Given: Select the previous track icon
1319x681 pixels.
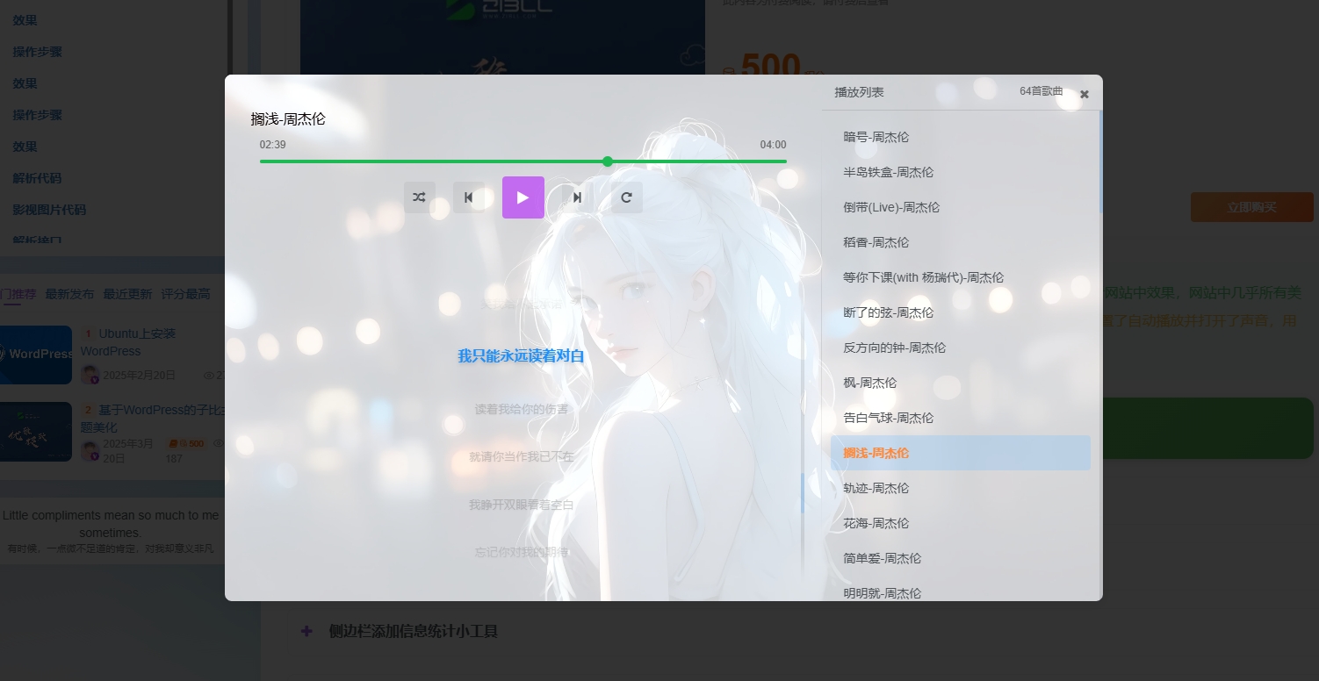Looking at the screenshot, I should [469, 197].
